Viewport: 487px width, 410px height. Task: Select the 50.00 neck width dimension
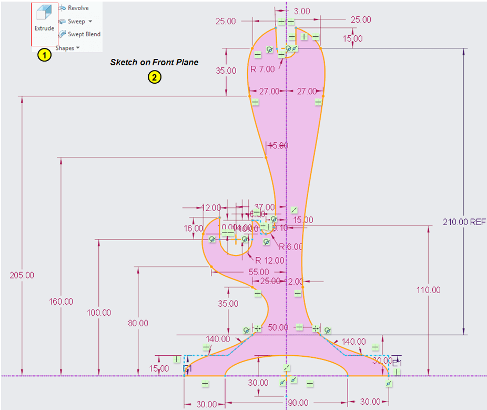[279, 327]
